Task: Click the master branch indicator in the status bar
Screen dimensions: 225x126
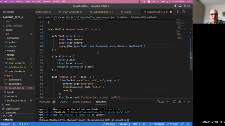Action: [x=5, y=124]
